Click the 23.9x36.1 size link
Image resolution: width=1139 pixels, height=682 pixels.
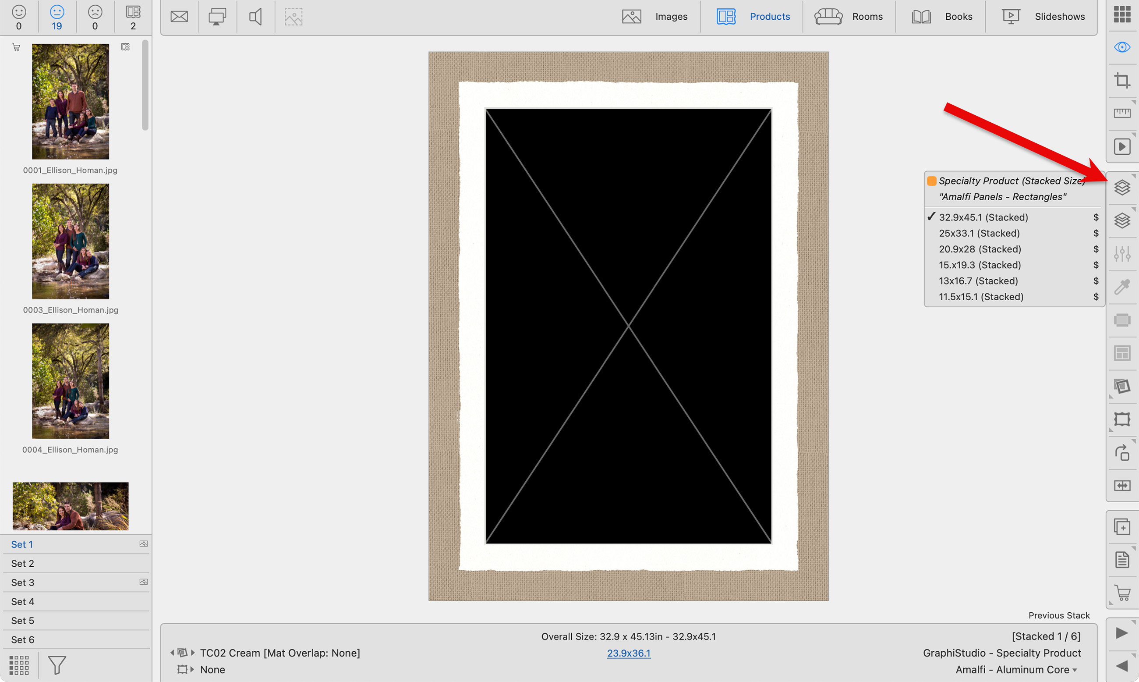(x=628, y=653)
